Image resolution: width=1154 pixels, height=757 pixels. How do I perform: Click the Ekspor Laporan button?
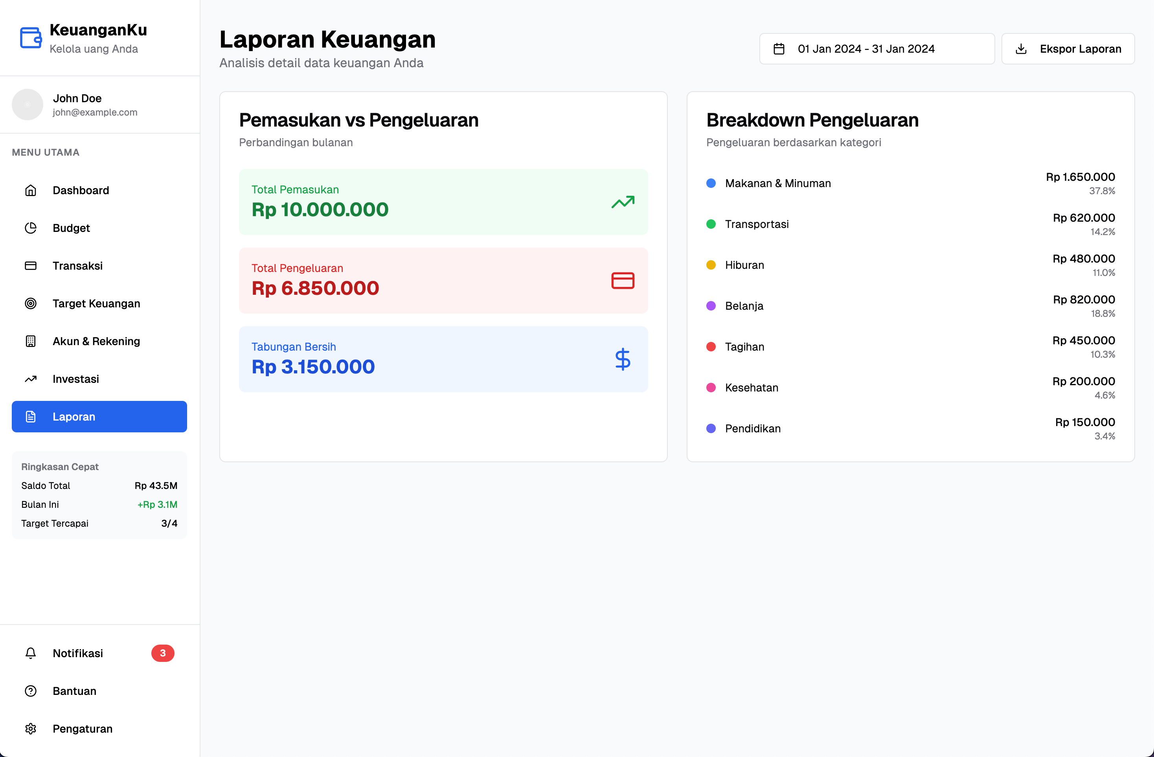coord(1068,49)
